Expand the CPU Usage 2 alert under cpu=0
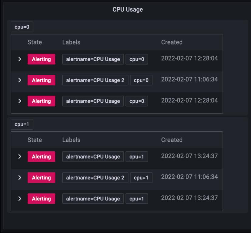 point(20,80)
